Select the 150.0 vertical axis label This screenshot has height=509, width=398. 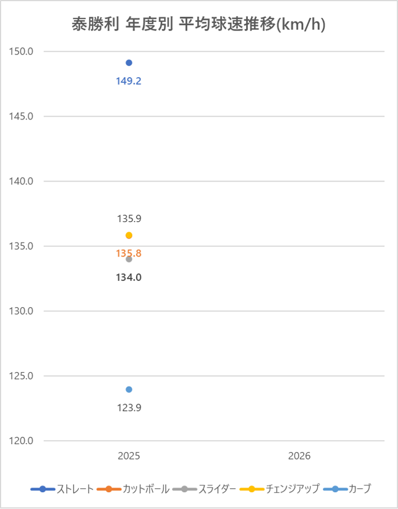coord(22,52)
